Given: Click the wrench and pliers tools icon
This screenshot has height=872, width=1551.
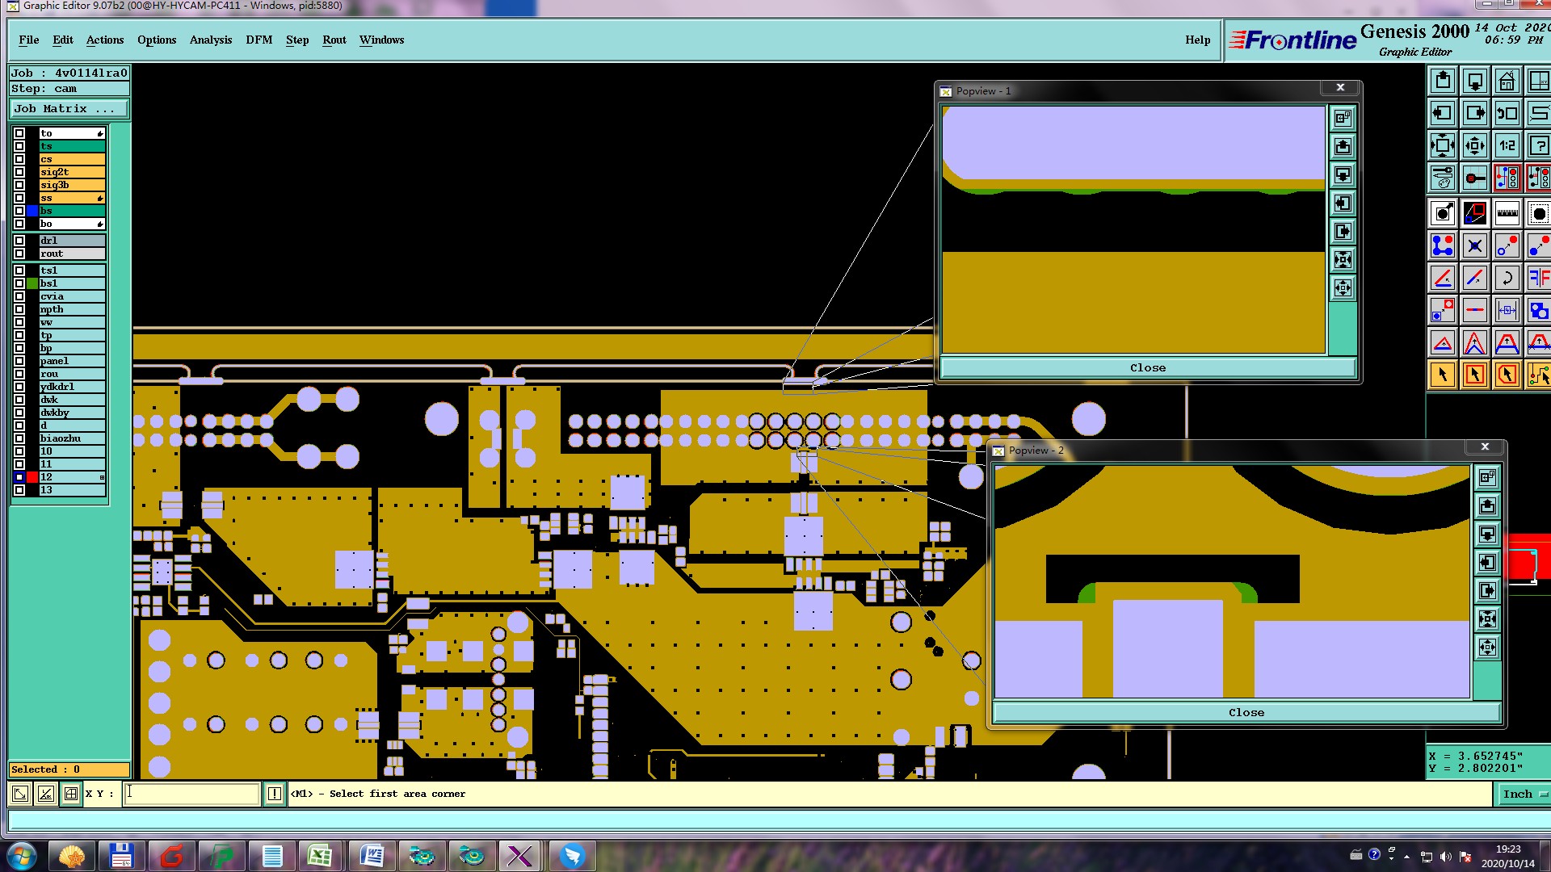Looking at the screenshot, I should (1443, 178).
